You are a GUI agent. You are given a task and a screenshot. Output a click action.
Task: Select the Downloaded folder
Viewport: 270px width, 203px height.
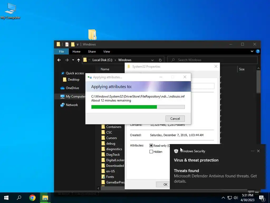tap(113, 165)
